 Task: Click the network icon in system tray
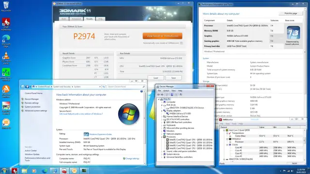pos(288,171)
